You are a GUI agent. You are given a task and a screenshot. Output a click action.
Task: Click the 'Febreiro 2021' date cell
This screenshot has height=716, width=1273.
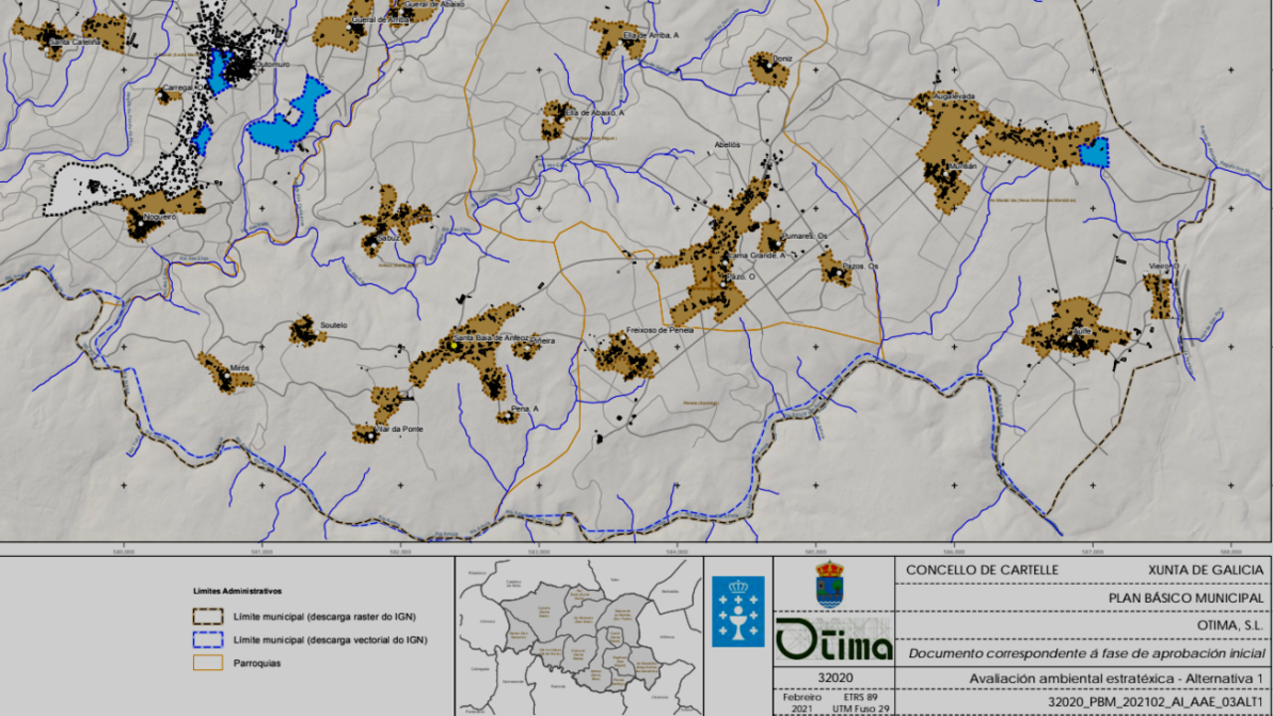804,701
